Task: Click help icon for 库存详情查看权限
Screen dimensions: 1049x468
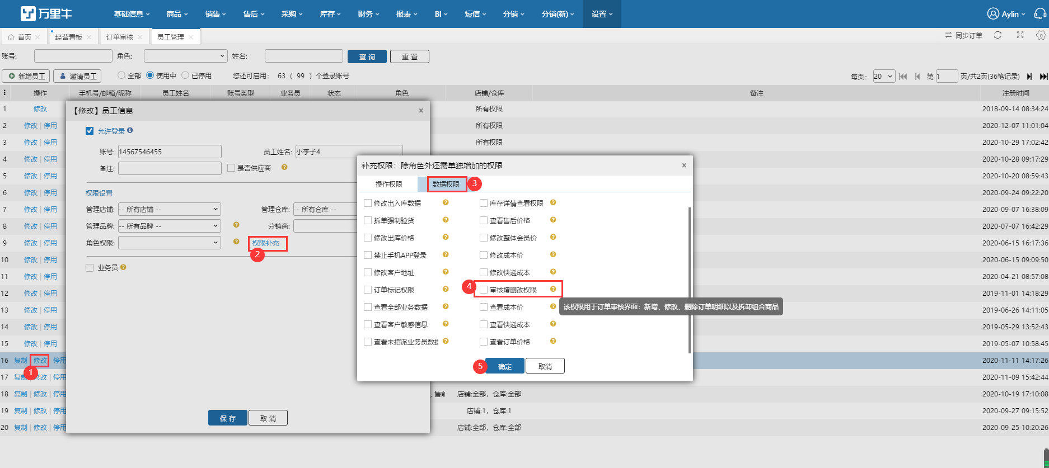Action: pos(553,202)
